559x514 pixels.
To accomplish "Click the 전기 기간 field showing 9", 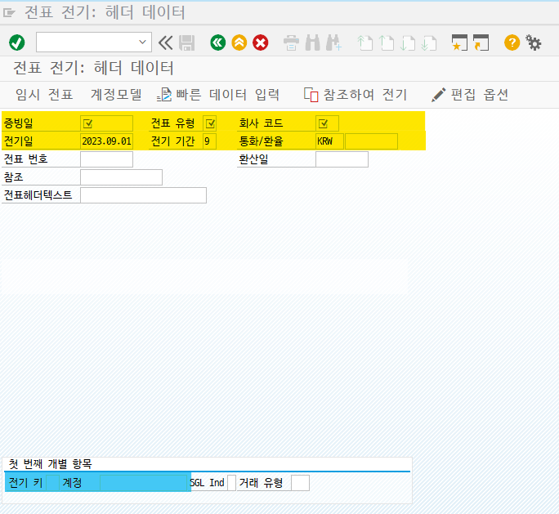I will tap(209, 141).
